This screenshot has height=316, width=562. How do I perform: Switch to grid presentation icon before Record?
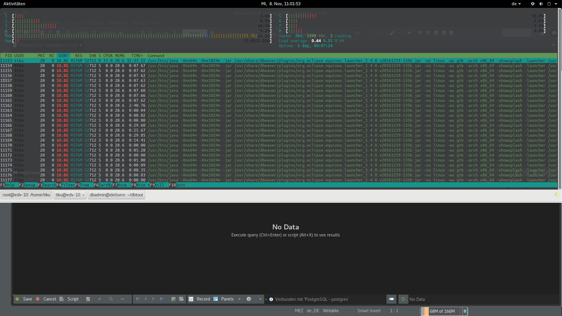[191, 299]
